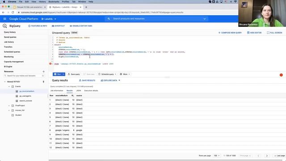Image resolution: width=286 pixels, height=161 pixels.
Task: Open Query history in the sidebar
Action: (x=10, y=32)
